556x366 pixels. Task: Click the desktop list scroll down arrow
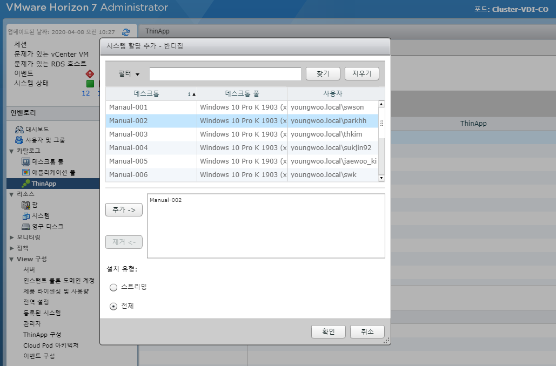[x=381, y=178]
